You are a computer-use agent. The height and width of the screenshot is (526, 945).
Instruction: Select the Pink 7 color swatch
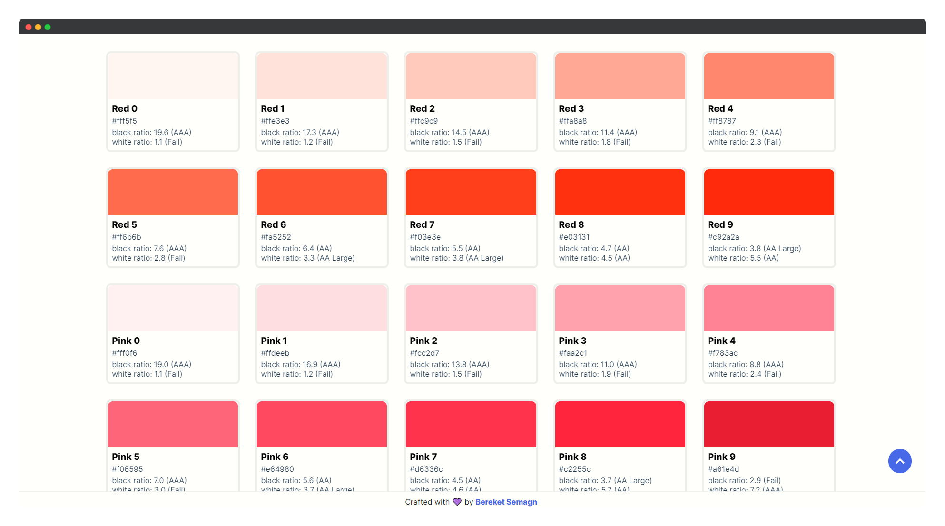tap(471, 424)
